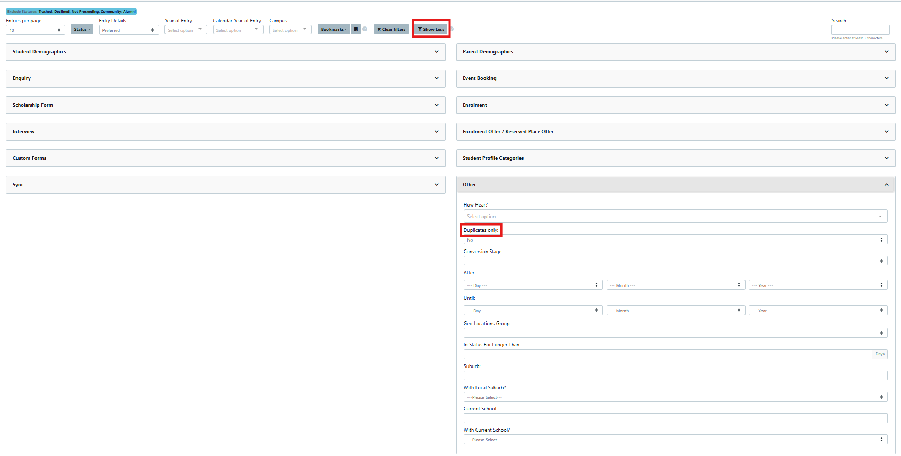Screen dimensions: 901x456
Task: Click the Search input field
Action: tap(860, 30)
